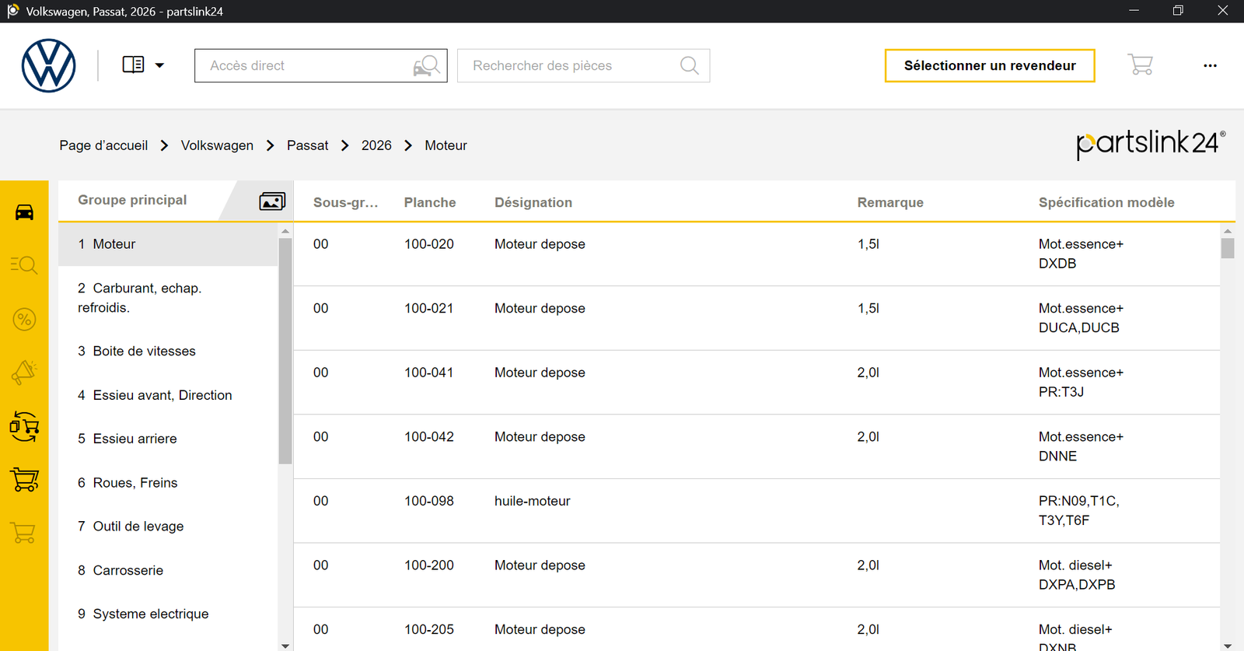Switch to the illustration image view tab
Image resolution: width=1244 pixels, height=651 pixels.
tap(272, 201)
